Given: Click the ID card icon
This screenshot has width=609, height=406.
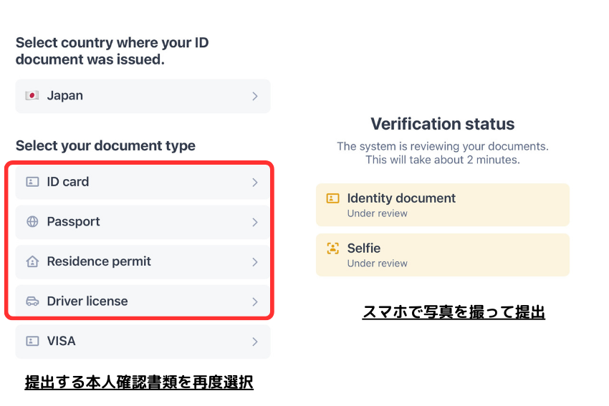Looking at the screenshot, I should pyautogui.click(x=32, y=182).
